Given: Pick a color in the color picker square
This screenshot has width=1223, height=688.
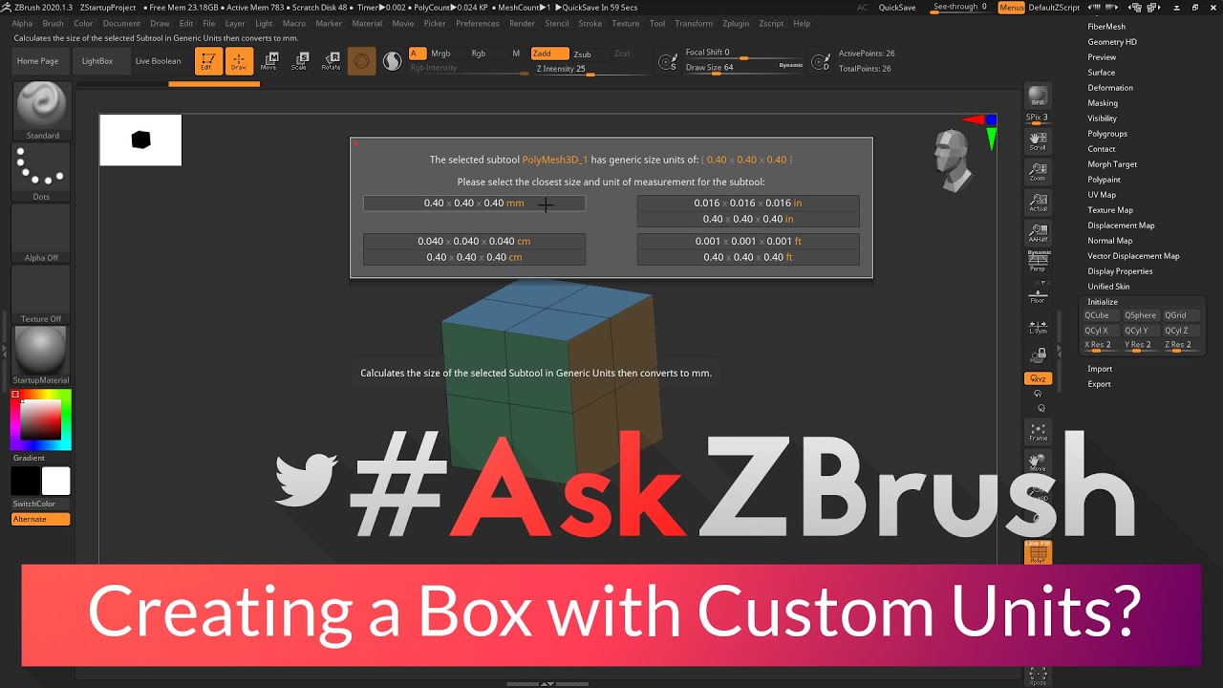Looking at the screenshot, I should (41, 419).
